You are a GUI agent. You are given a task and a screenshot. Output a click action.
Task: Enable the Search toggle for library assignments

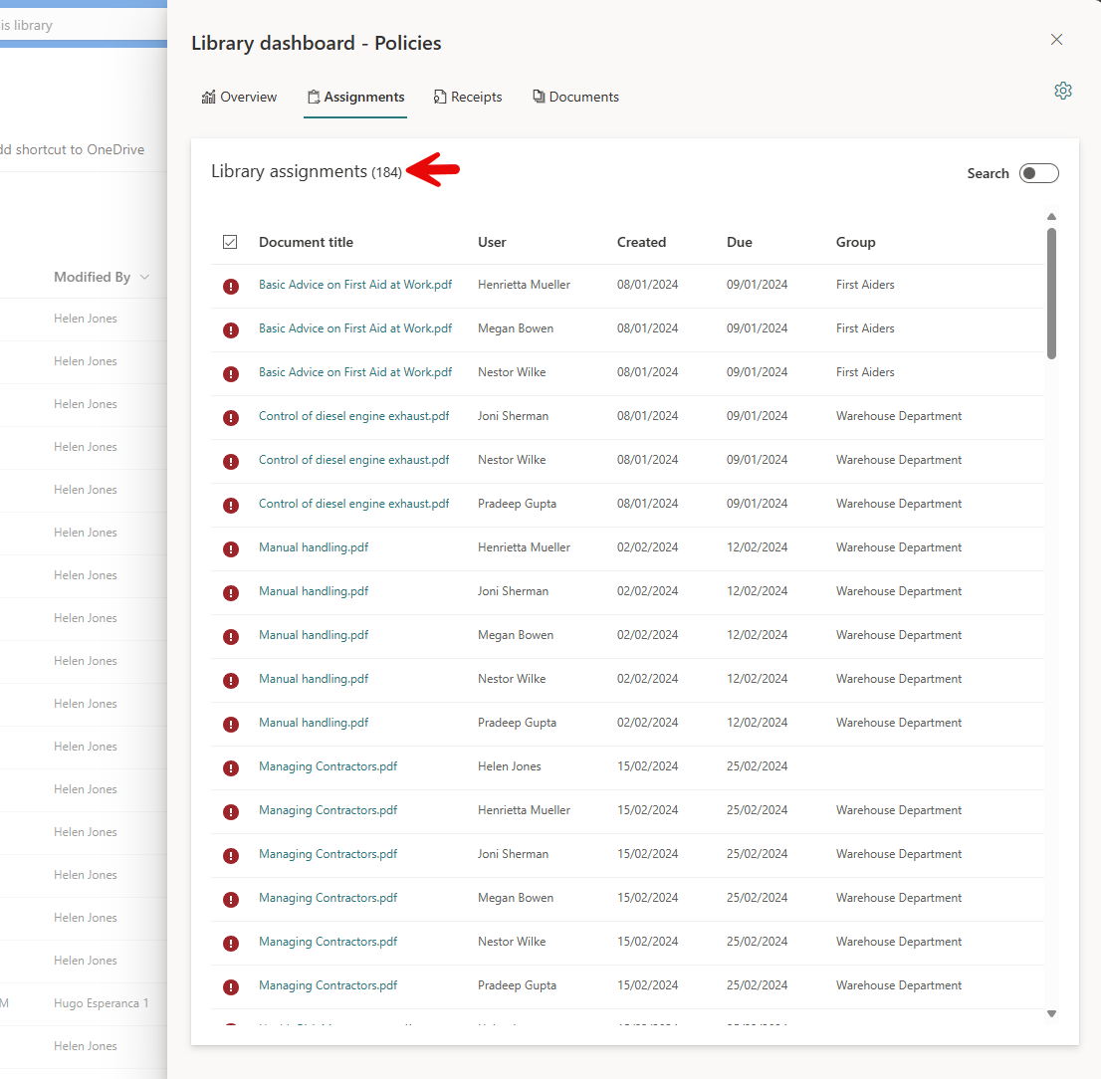coord(1038,173)
